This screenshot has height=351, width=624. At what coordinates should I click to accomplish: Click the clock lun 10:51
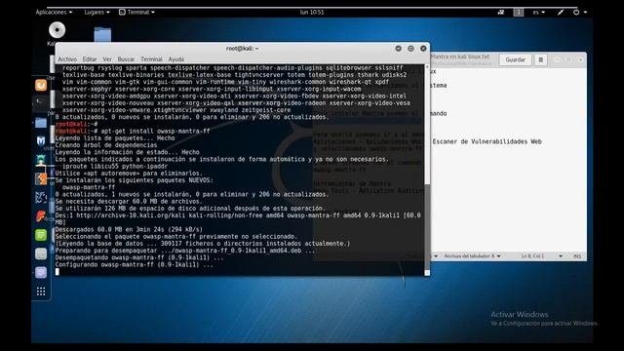point(312,13)
